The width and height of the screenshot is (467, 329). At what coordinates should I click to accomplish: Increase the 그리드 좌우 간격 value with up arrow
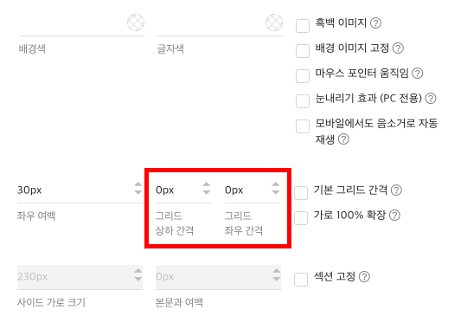[276, 185]
